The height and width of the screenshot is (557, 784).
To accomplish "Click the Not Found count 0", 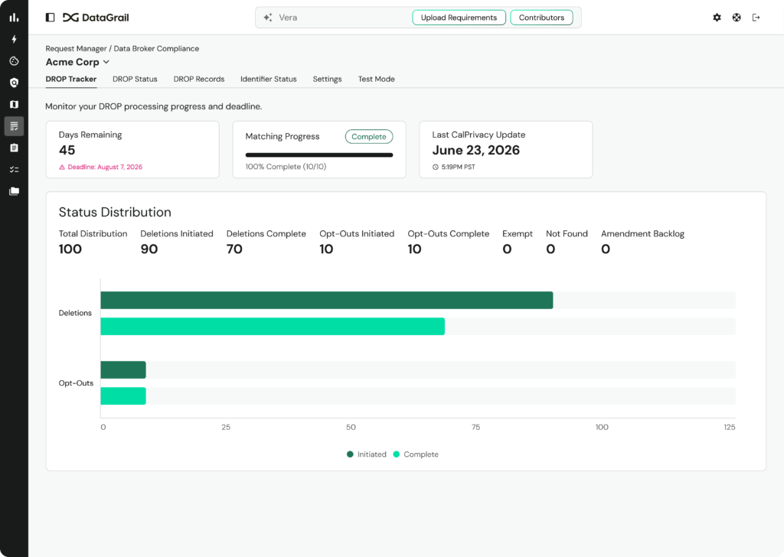I will [x=550, y=249].
